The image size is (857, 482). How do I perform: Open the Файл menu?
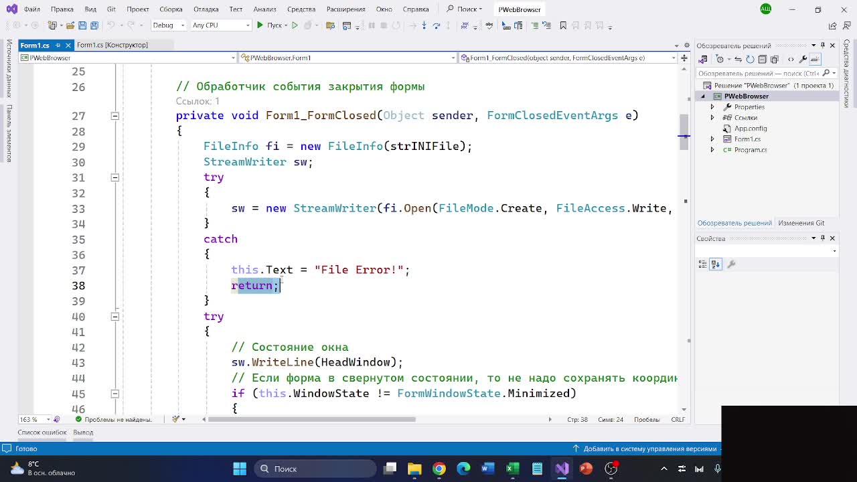point(31,9)
